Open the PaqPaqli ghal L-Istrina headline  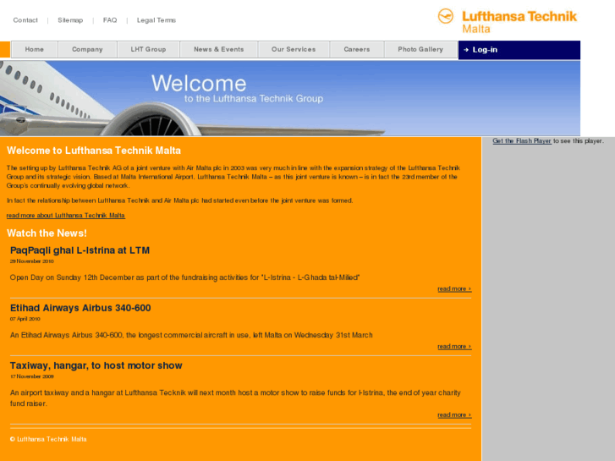coord(80,250)
